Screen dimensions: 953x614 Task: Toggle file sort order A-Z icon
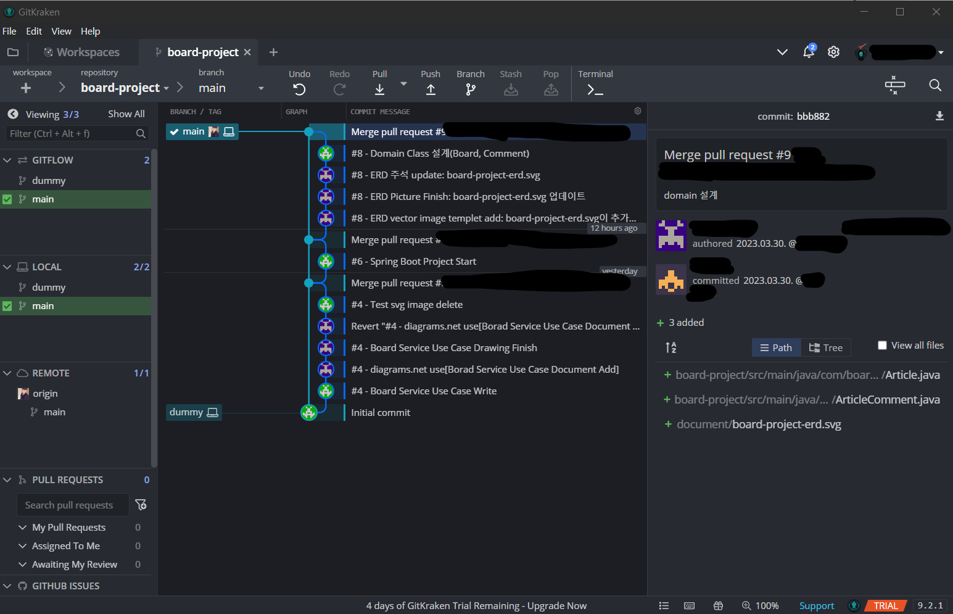(671, 347)
